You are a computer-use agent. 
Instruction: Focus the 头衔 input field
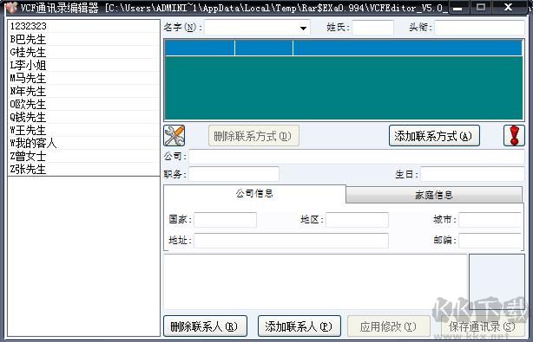480,28
